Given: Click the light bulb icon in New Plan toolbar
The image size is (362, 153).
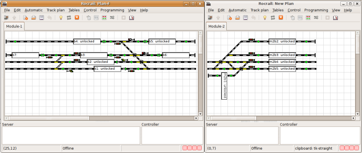Looking at the screenshot, I should 265,17.
